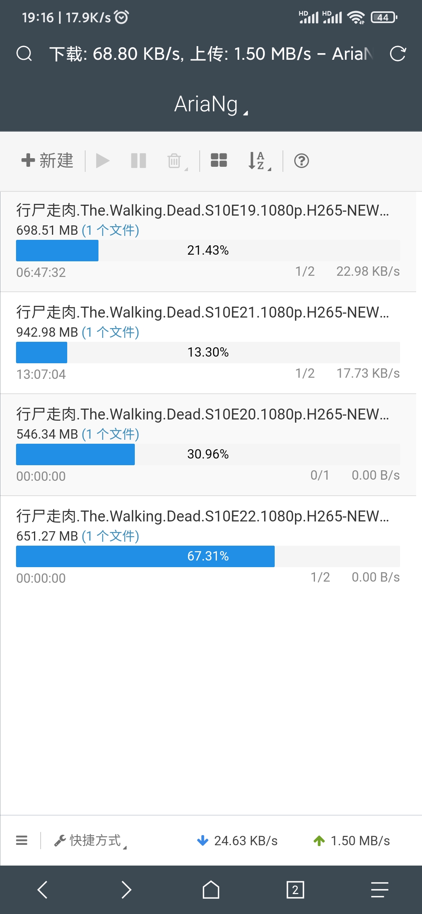This screenshot has width=422, height=914.
Task: Click the 1.50 MB/s upload speed indicator
Action: coord(352,841)
